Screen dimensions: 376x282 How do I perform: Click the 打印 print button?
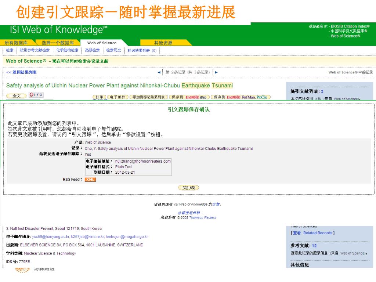(x=99, y=97)
